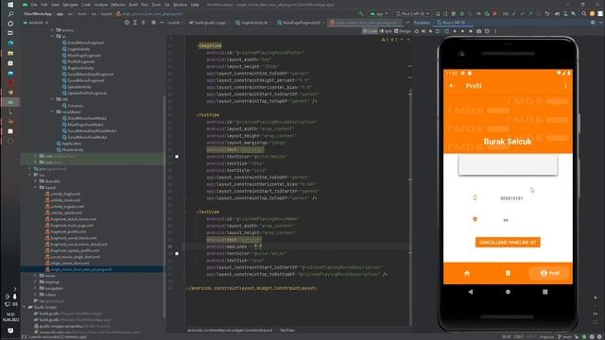605x340 pixels.
Task: Click the emulator volume up icon
Action: 423,31
